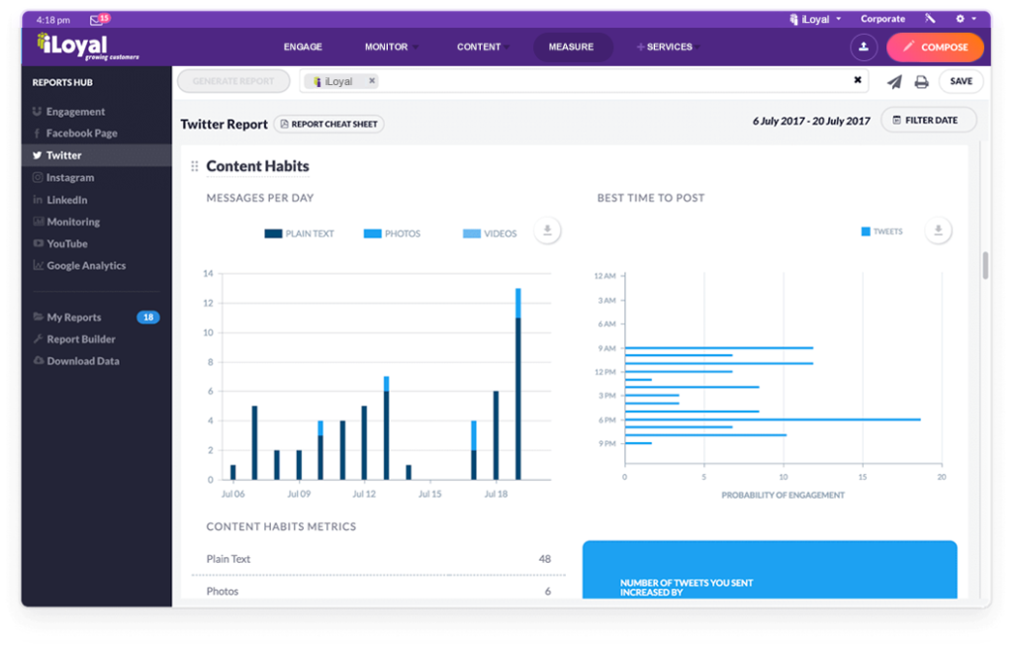Open the Monitor menu
This screenshot has width=1013, height=649.
point(390,46)
